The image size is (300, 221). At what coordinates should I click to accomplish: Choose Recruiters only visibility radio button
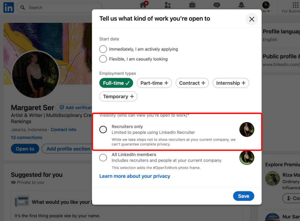click(103, 129)
